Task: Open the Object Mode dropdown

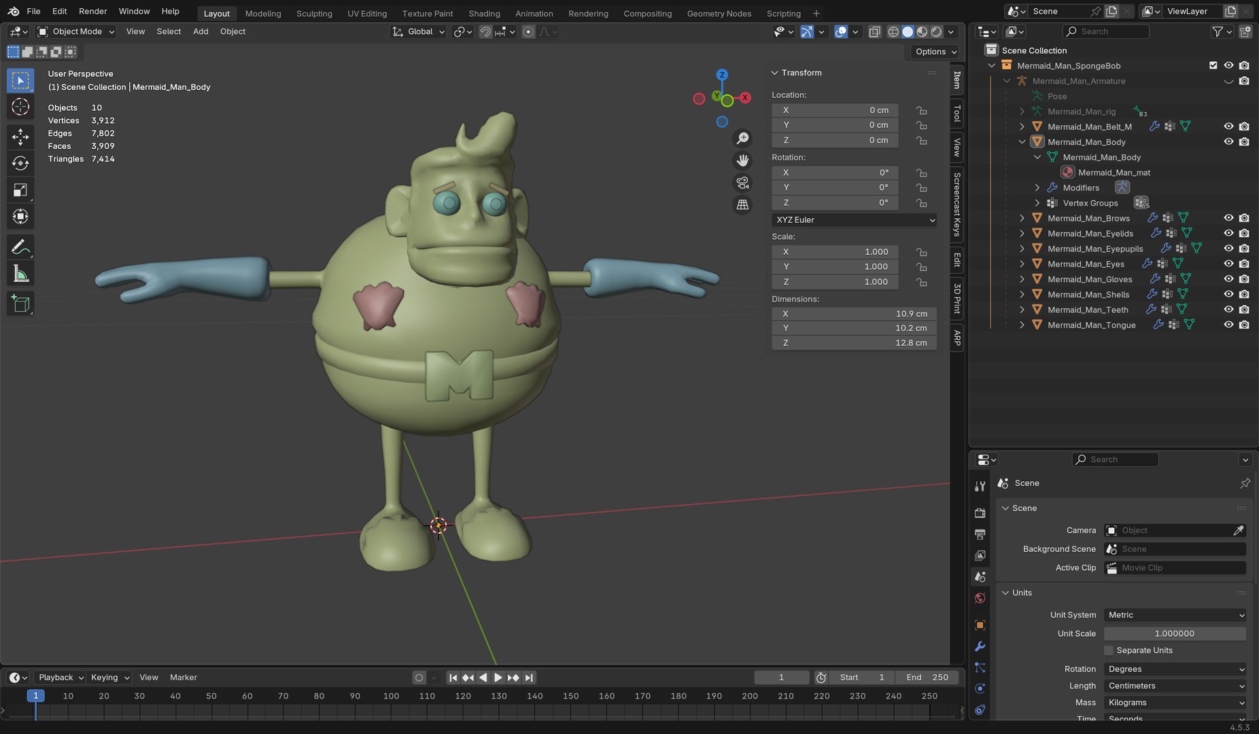Action: (76, 31)
